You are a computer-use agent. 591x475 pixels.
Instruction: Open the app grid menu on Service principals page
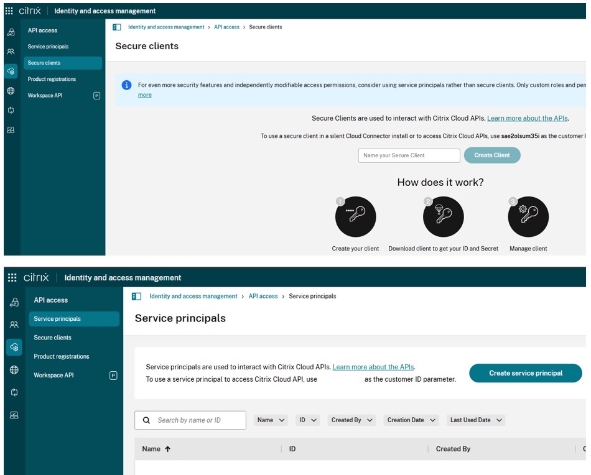pyautogui.click(x=12, y=278)
